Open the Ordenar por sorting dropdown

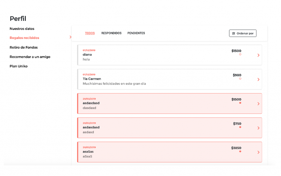pos(243,33)
